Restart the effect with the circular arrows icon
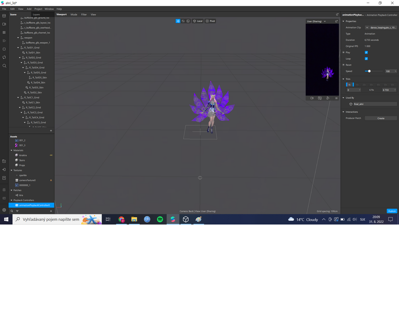This screenshot has height=312, width=399. [4, 57]
